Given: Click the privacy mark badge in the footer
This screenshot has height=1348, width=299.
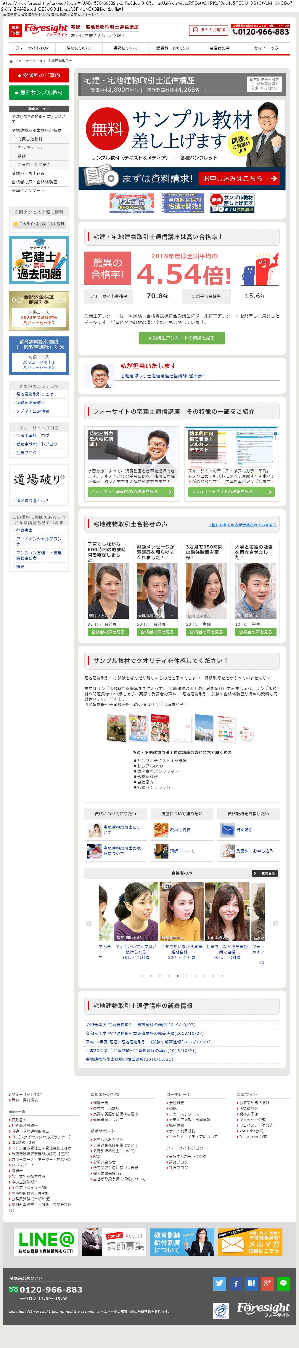Looking at the screenshot, I should [221, 1311].
